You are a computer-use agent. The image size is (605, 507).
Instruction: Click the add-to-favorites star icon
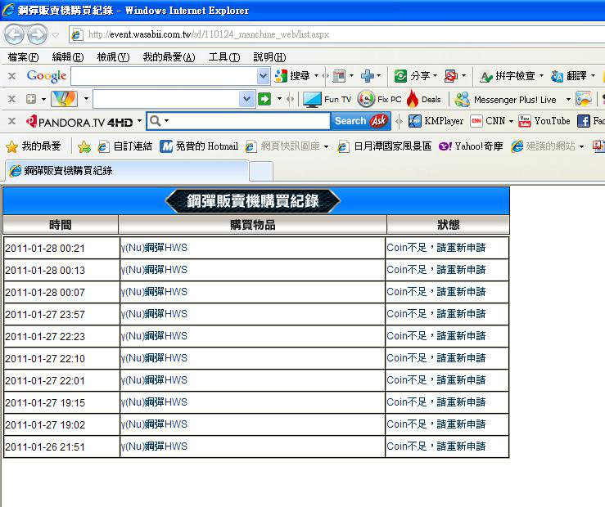[x=84, y=146]
